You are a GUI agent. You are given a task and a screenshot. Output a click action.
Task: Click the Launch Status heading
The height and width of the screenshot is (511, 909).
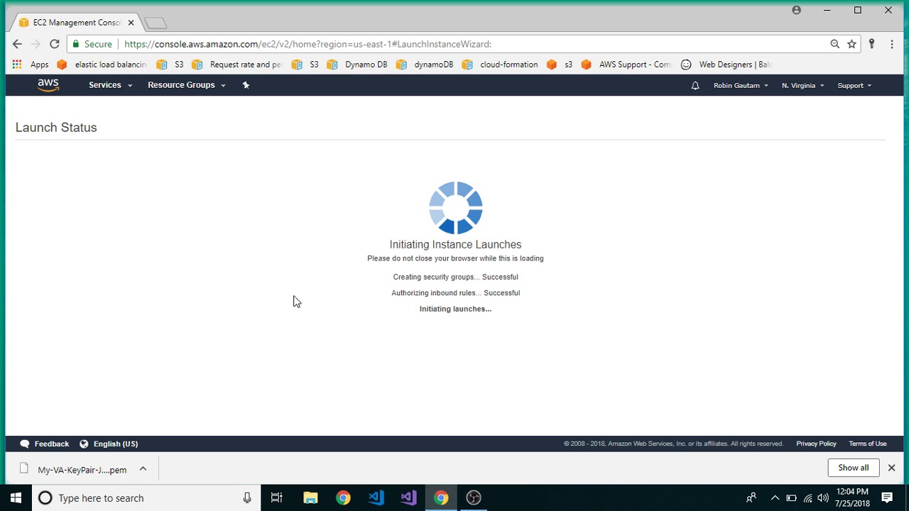pos(56,128)
